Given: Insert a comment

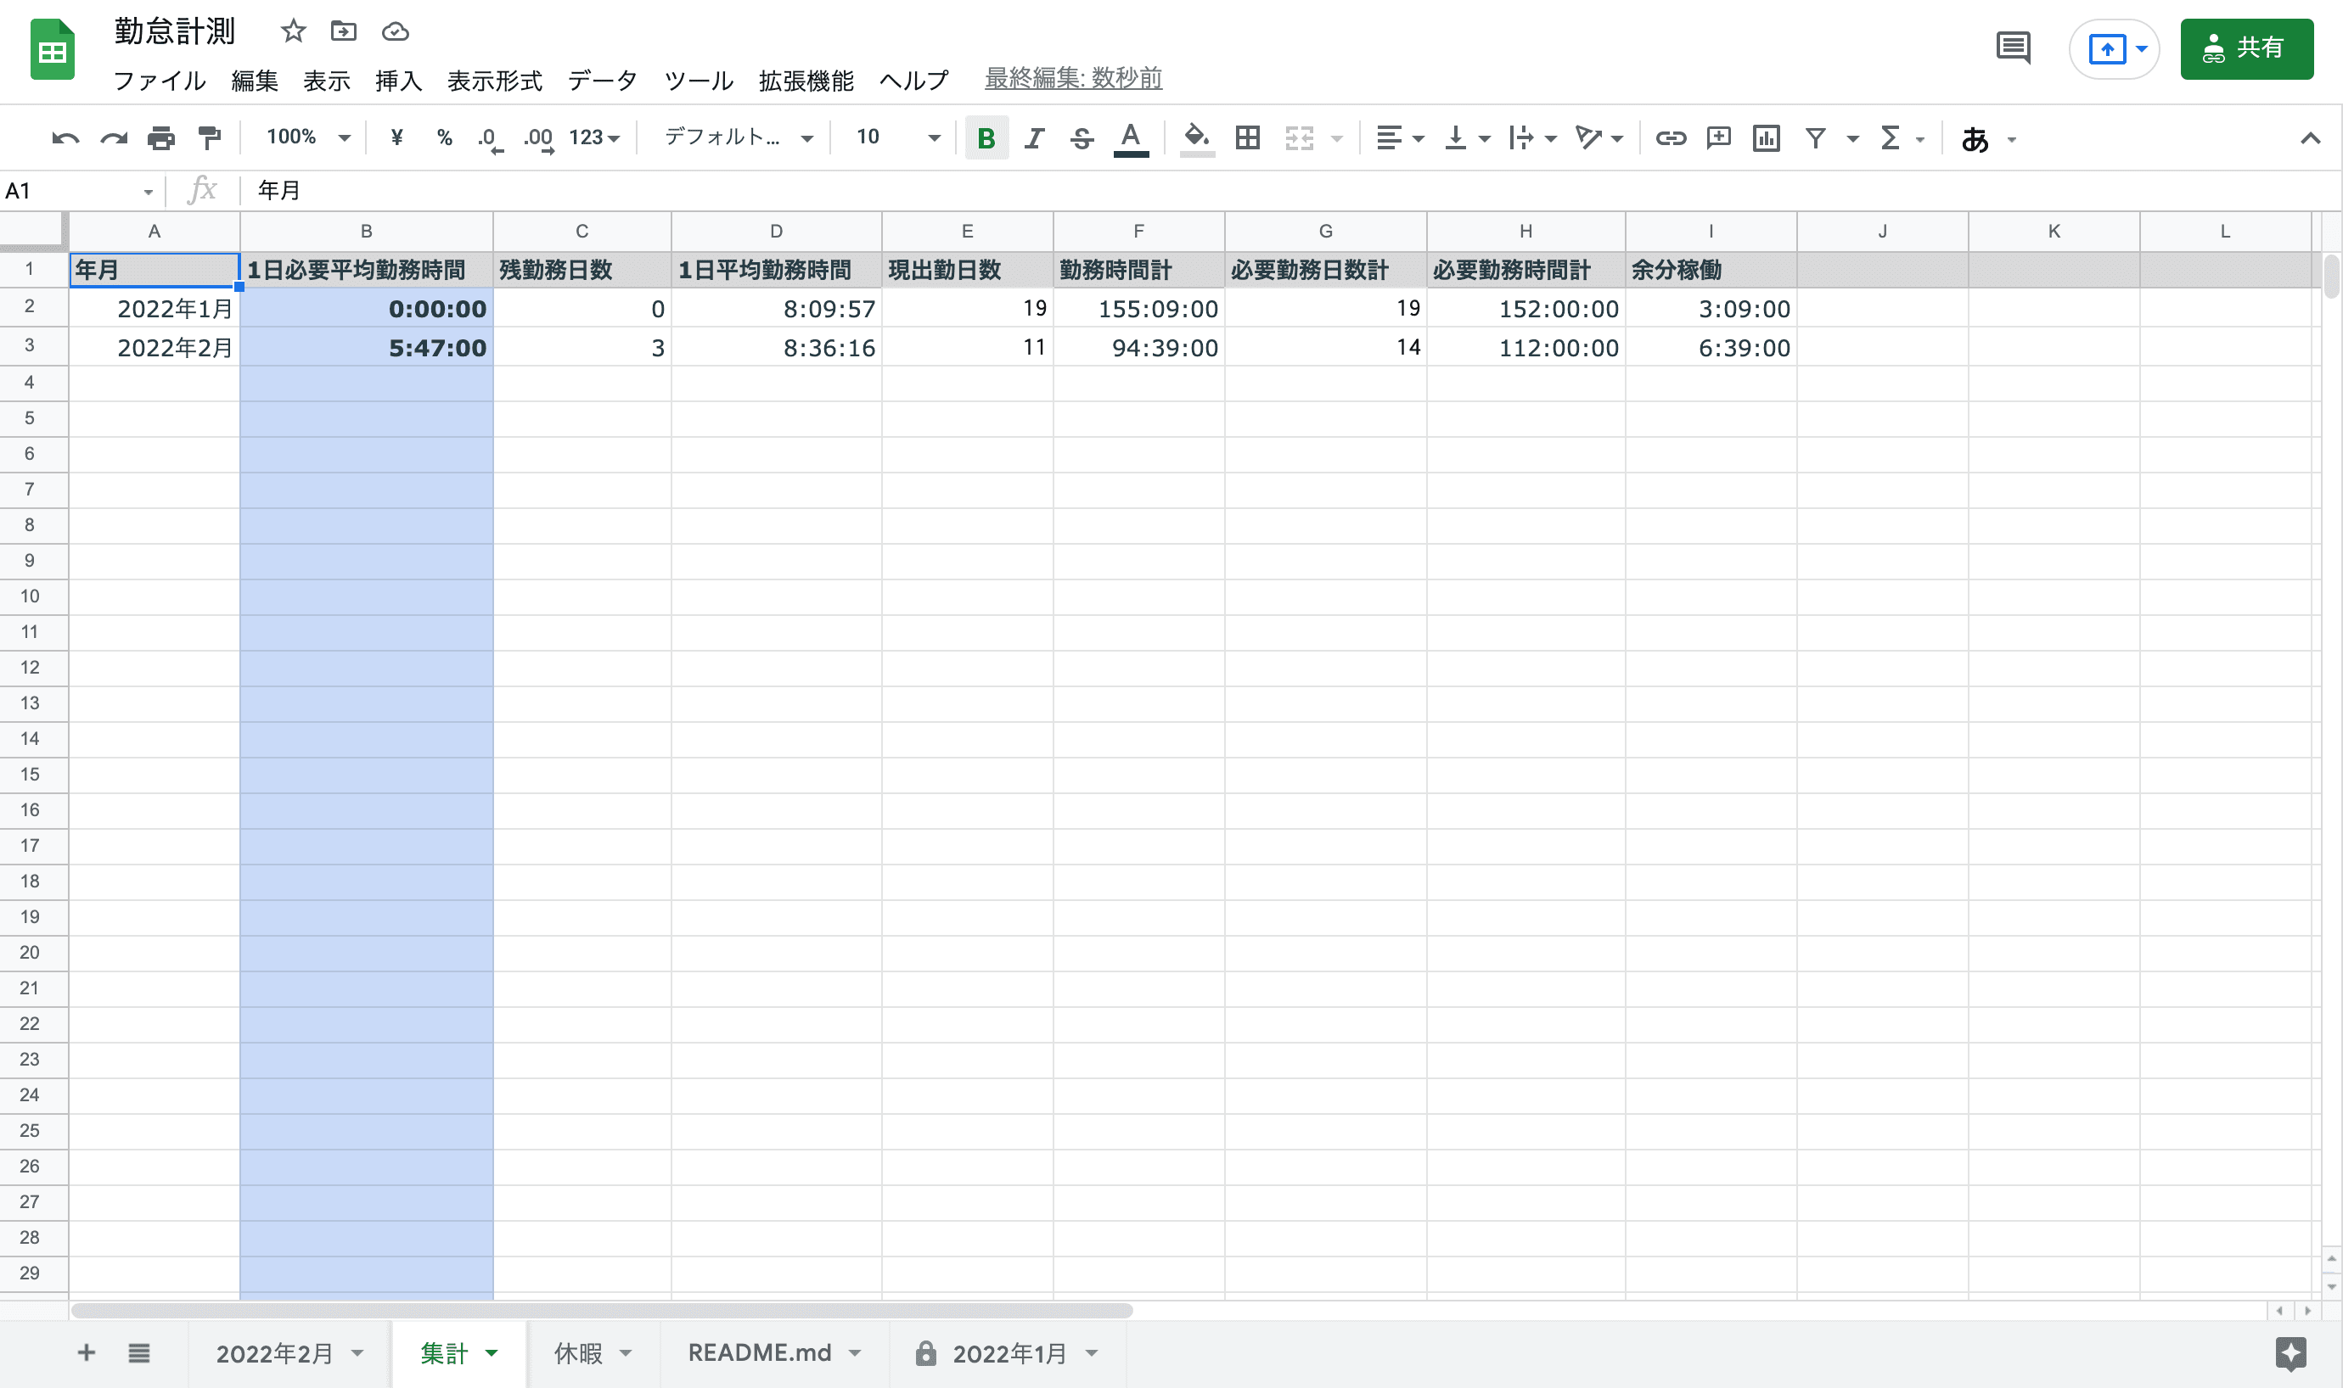Looking at the screenshot, I should click(x=1719, y=137).
